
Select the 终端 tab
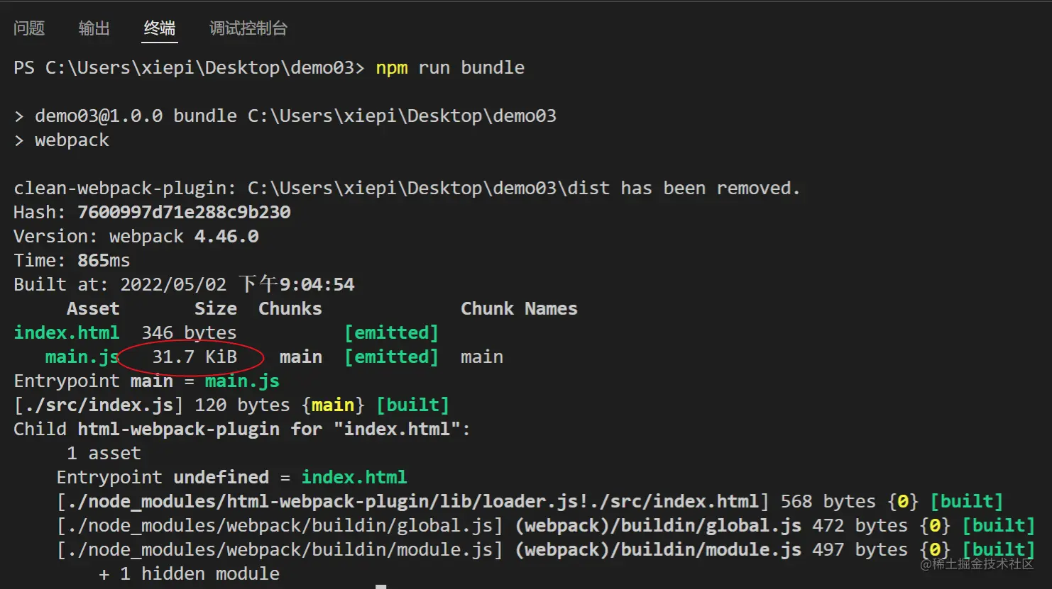coord(160,28)
